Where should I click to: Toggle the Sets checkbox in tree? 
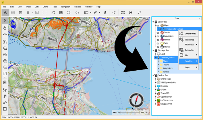[x=158, y=43]
